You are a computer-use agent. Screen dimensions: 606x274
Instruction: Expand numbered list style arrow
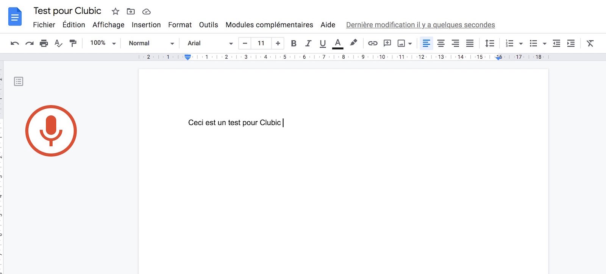[x=521, y=44]
